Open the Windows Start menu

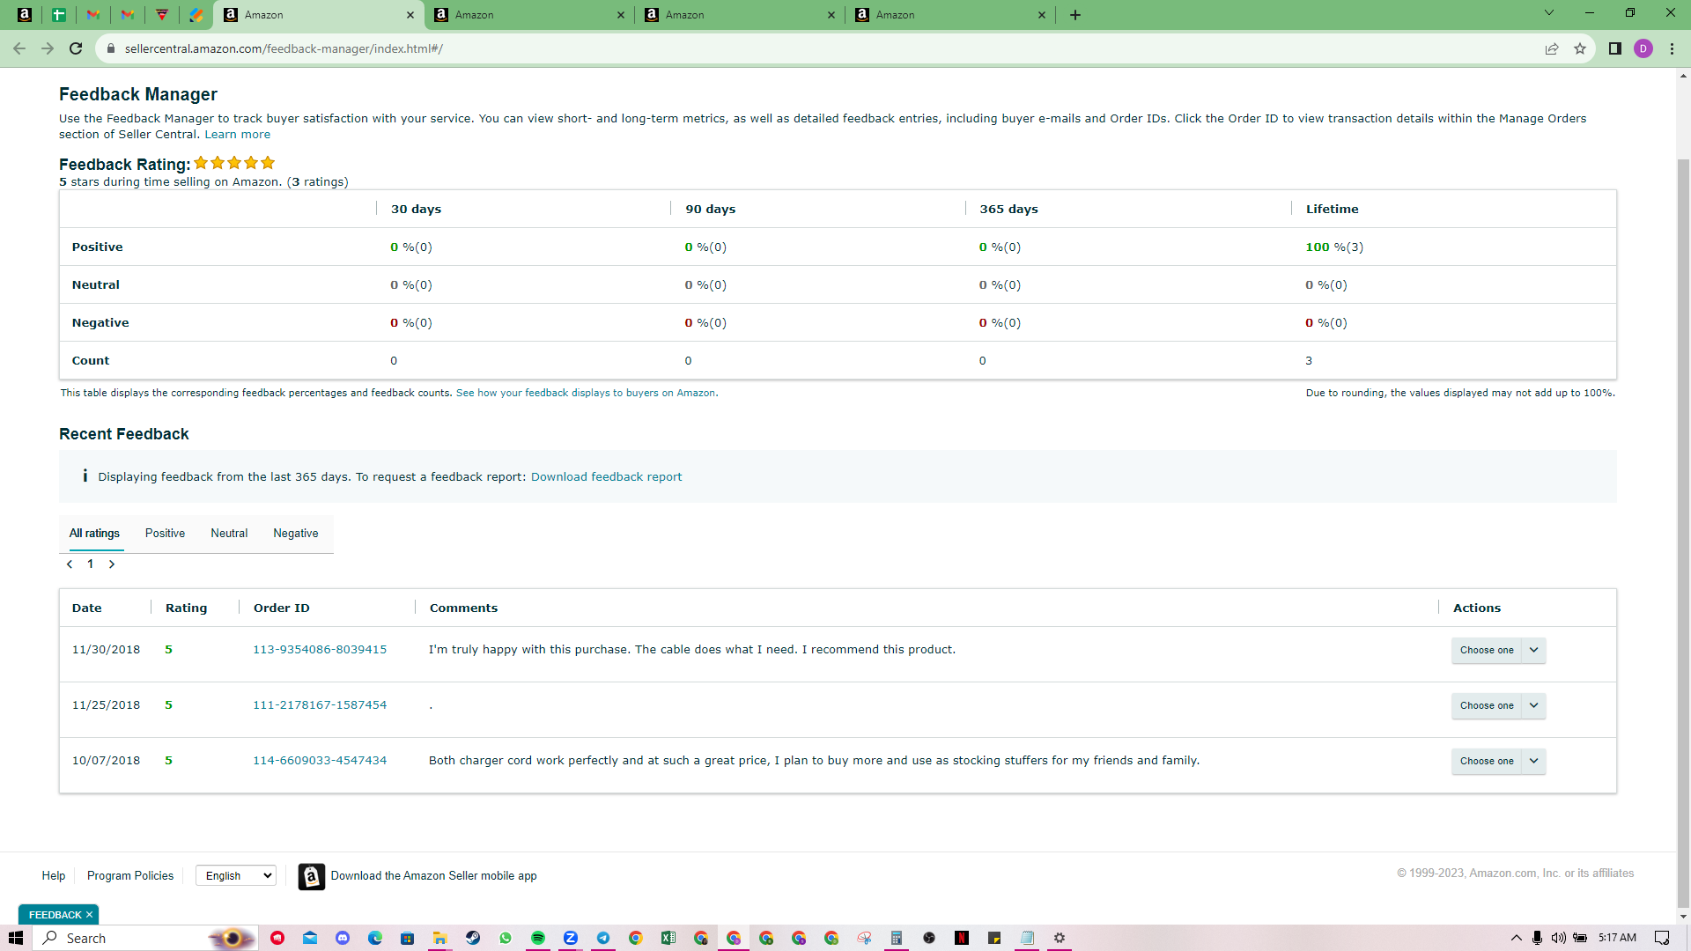(16, 938)
